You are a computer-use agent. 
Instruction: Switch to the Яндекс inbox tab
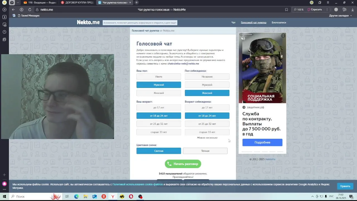tap(40, 3)
